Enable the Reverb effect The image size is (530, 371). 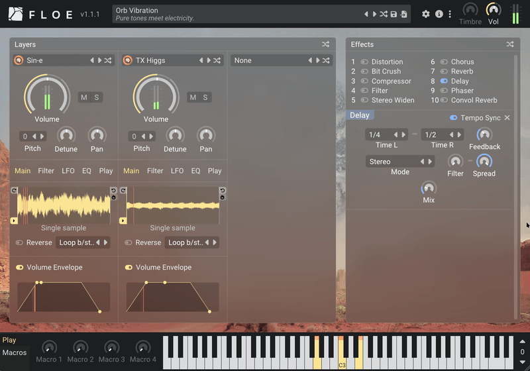(444, 72)
